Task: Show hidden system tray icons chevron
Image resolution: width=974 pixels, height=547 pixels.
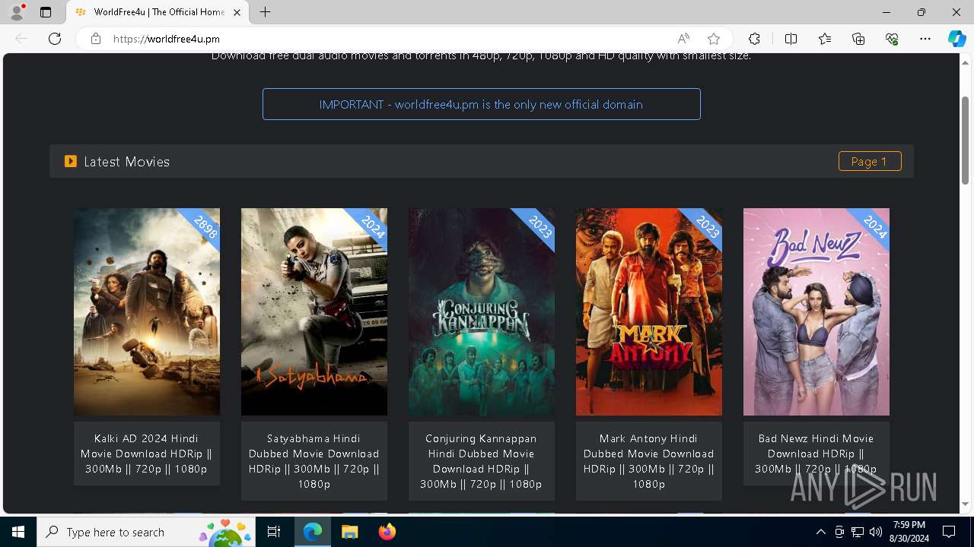Action: tap(820, 532)
